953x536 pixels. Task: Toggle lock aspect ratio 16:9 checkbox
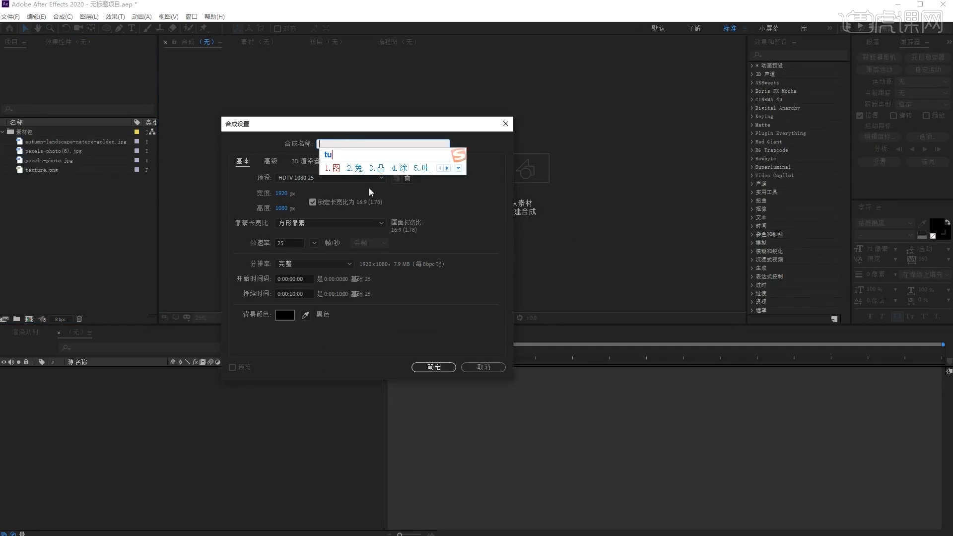click(x=313, y=202)
